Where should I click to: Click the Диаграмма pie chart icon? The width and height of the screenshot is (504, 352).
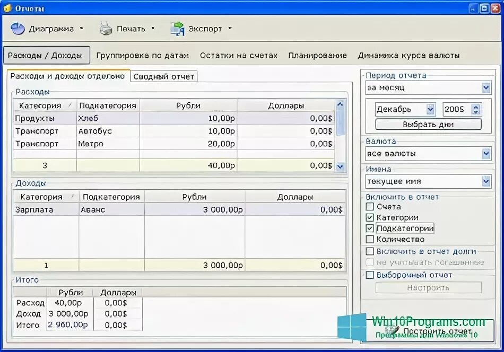[x=18, y=29]
